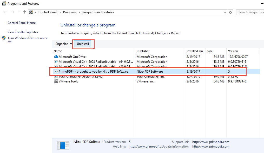Viewport: 264px width, 153px height.
Task: Click the Total Uninstaller program icon
Action: pos(56,76)
